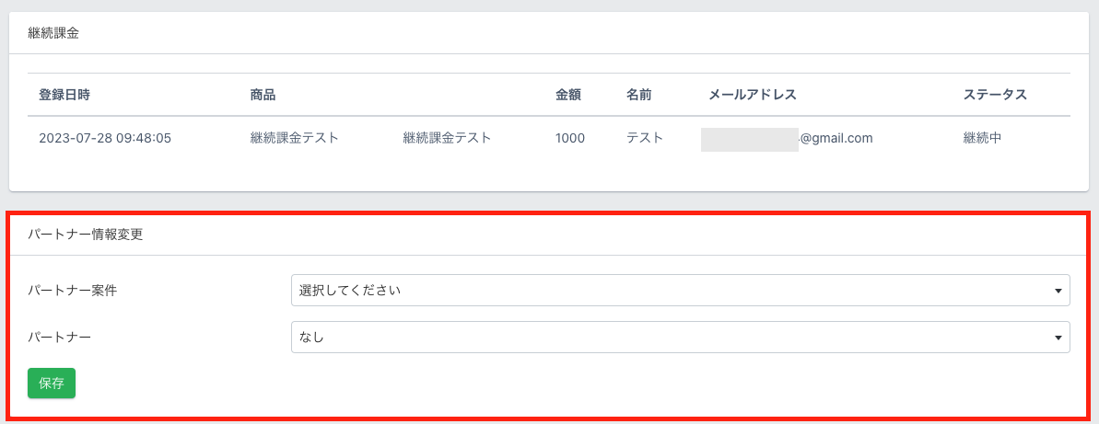The image size is (1099, 424).
Task: Select the 1000 amount cell
Action: [569, 139]
